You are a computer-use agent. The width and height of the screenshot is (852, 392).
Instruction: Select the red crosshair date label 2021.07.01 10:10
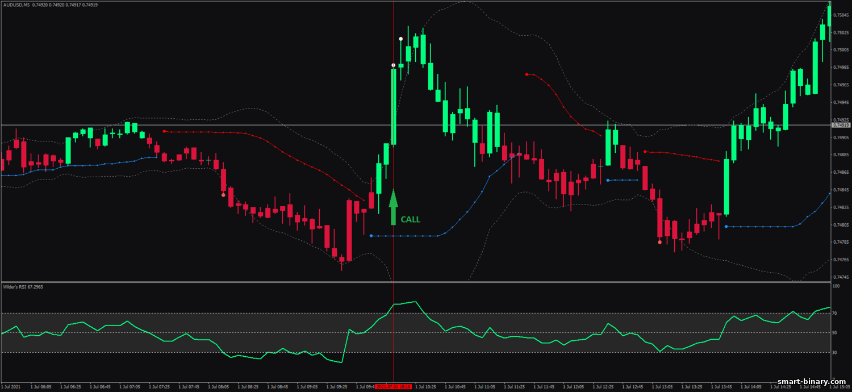[x=394, y=387]
